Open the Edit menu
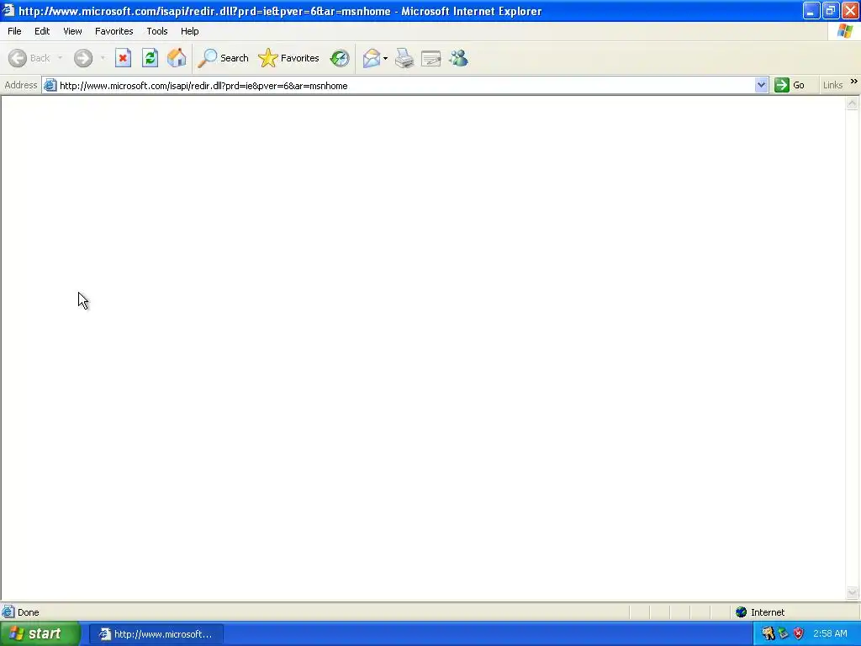The image size is (861, 646). 42,31
